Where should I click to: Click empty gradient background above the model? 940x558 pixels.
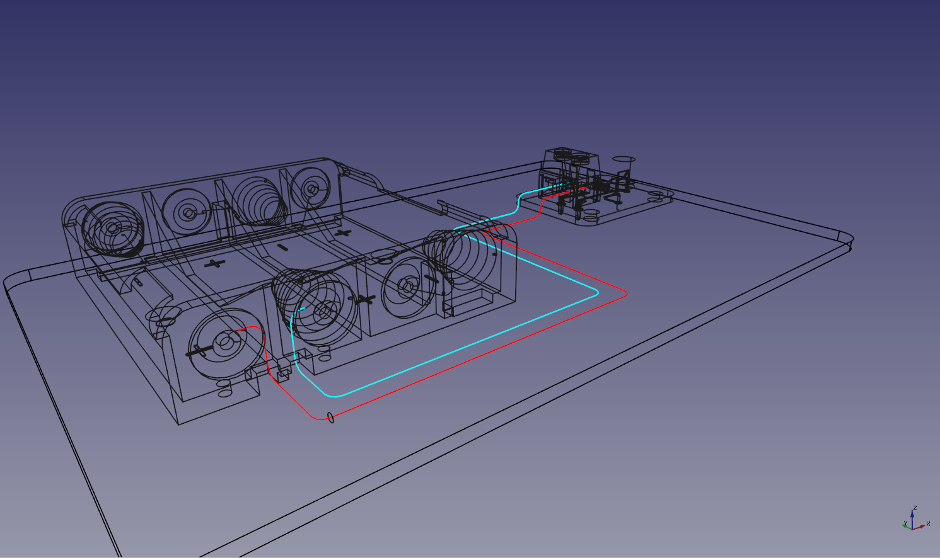tap(441, 63)
